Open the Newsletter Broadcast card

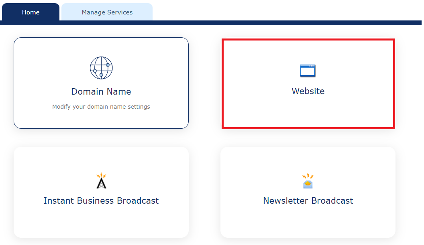[308, 192]
